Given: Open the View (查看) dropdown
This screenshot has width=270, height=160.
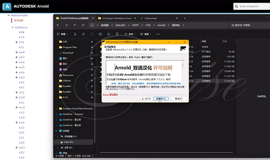Looking at the screenshot, I should [x=145, y=34].
